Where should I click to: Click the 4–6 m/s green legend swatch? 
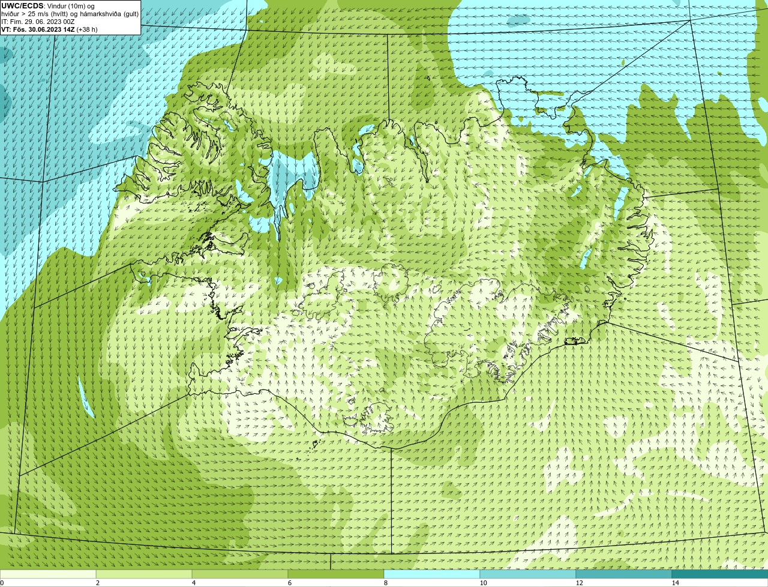[x=240, y=574]
